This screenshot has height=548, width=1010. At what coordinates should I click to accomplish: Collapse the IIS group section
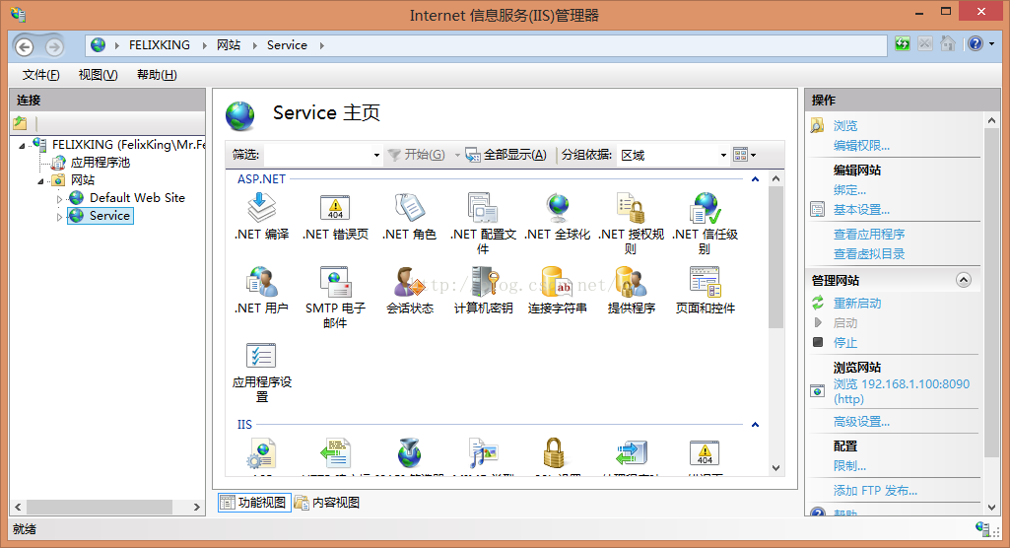point(755,425)
